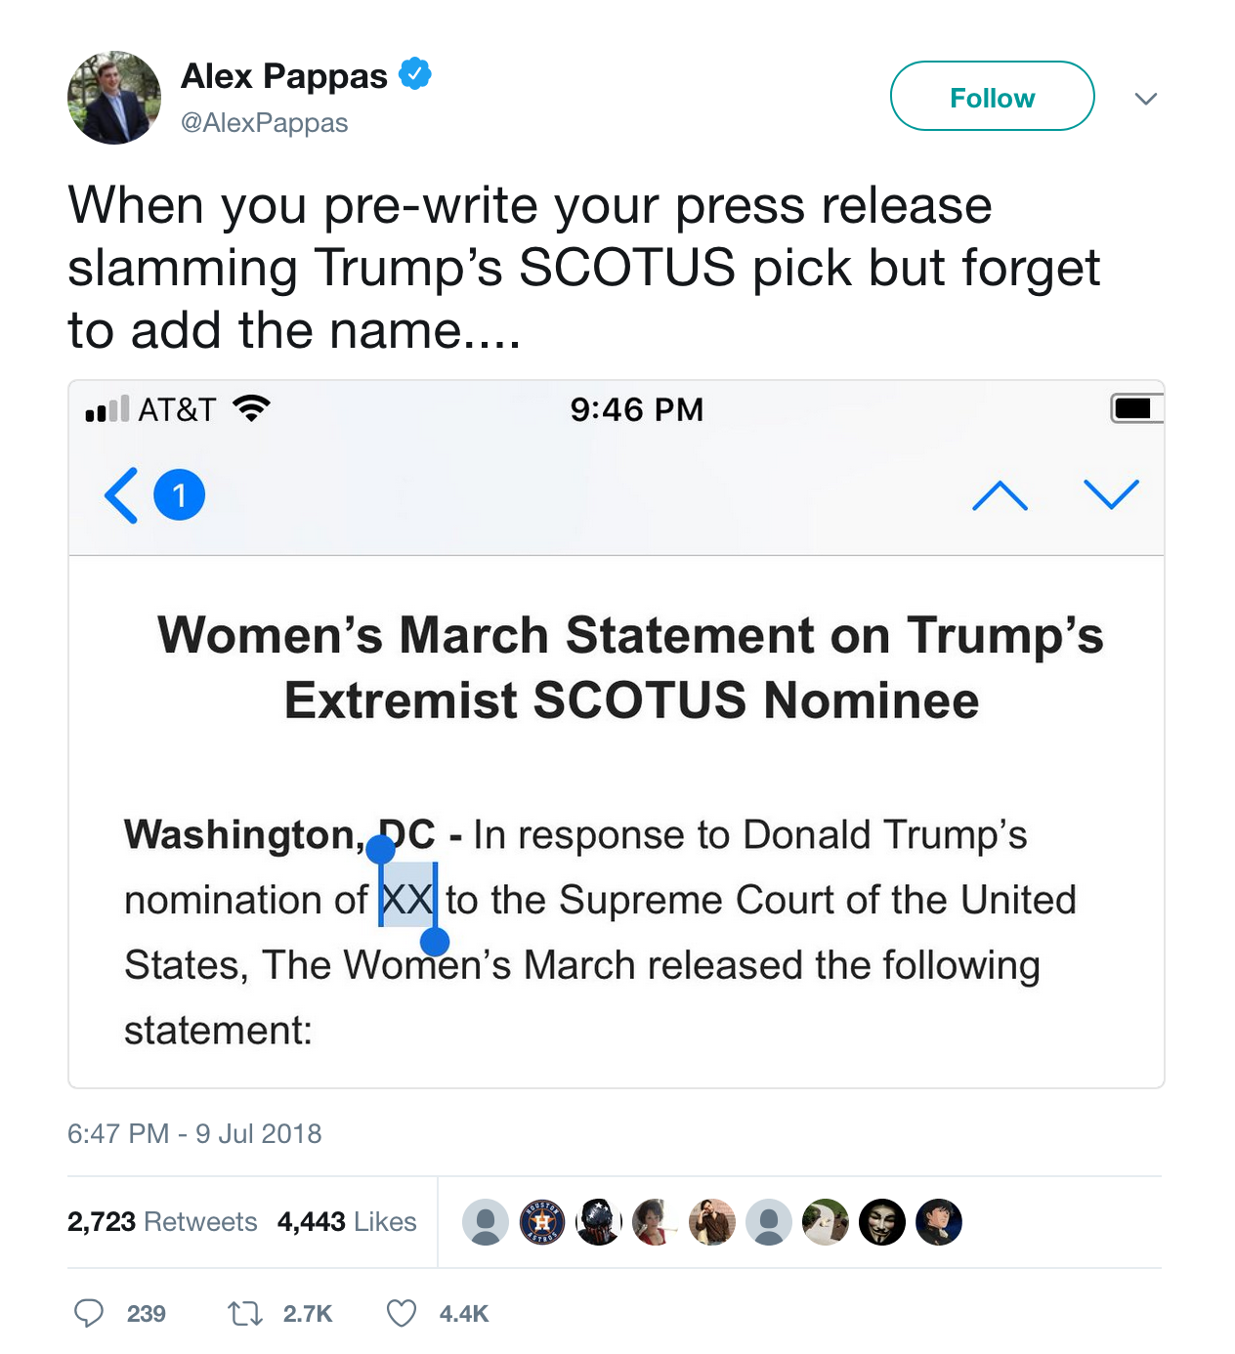Retweet this tweet using the retweet icon
The width and height of the screenshot is (1235, 1354).
(245, 1313)
